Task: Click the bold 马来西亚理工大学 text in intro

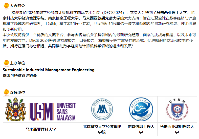Action: coord(171,13)
